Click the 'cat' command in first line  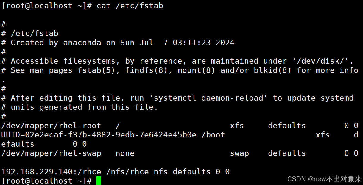point(103,6)
